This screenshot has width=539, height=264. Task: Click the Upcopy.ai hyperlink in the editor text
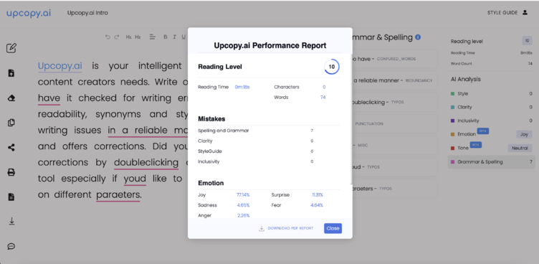59,66
